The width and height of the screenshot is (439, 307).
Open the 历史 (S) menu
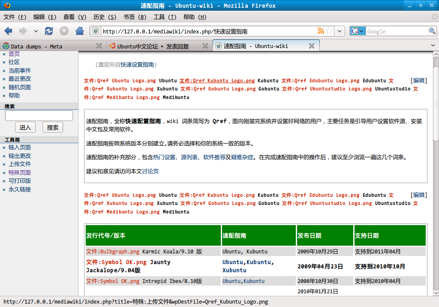click(x=105, y=17)
